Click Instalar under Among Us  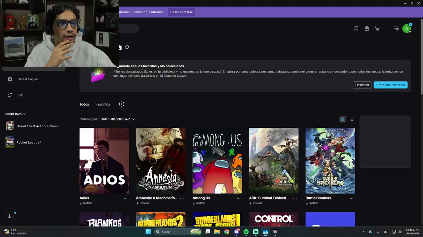pos(199,203)
